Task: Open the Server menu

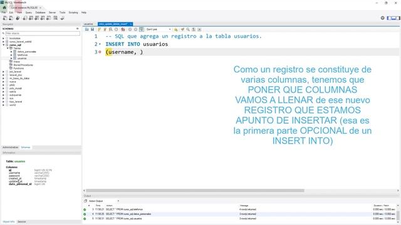Action: (52, 12)
